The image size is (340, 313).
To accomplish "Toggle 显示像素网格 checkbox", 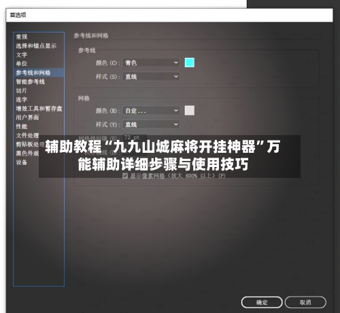I will click(x=125, y=176).
